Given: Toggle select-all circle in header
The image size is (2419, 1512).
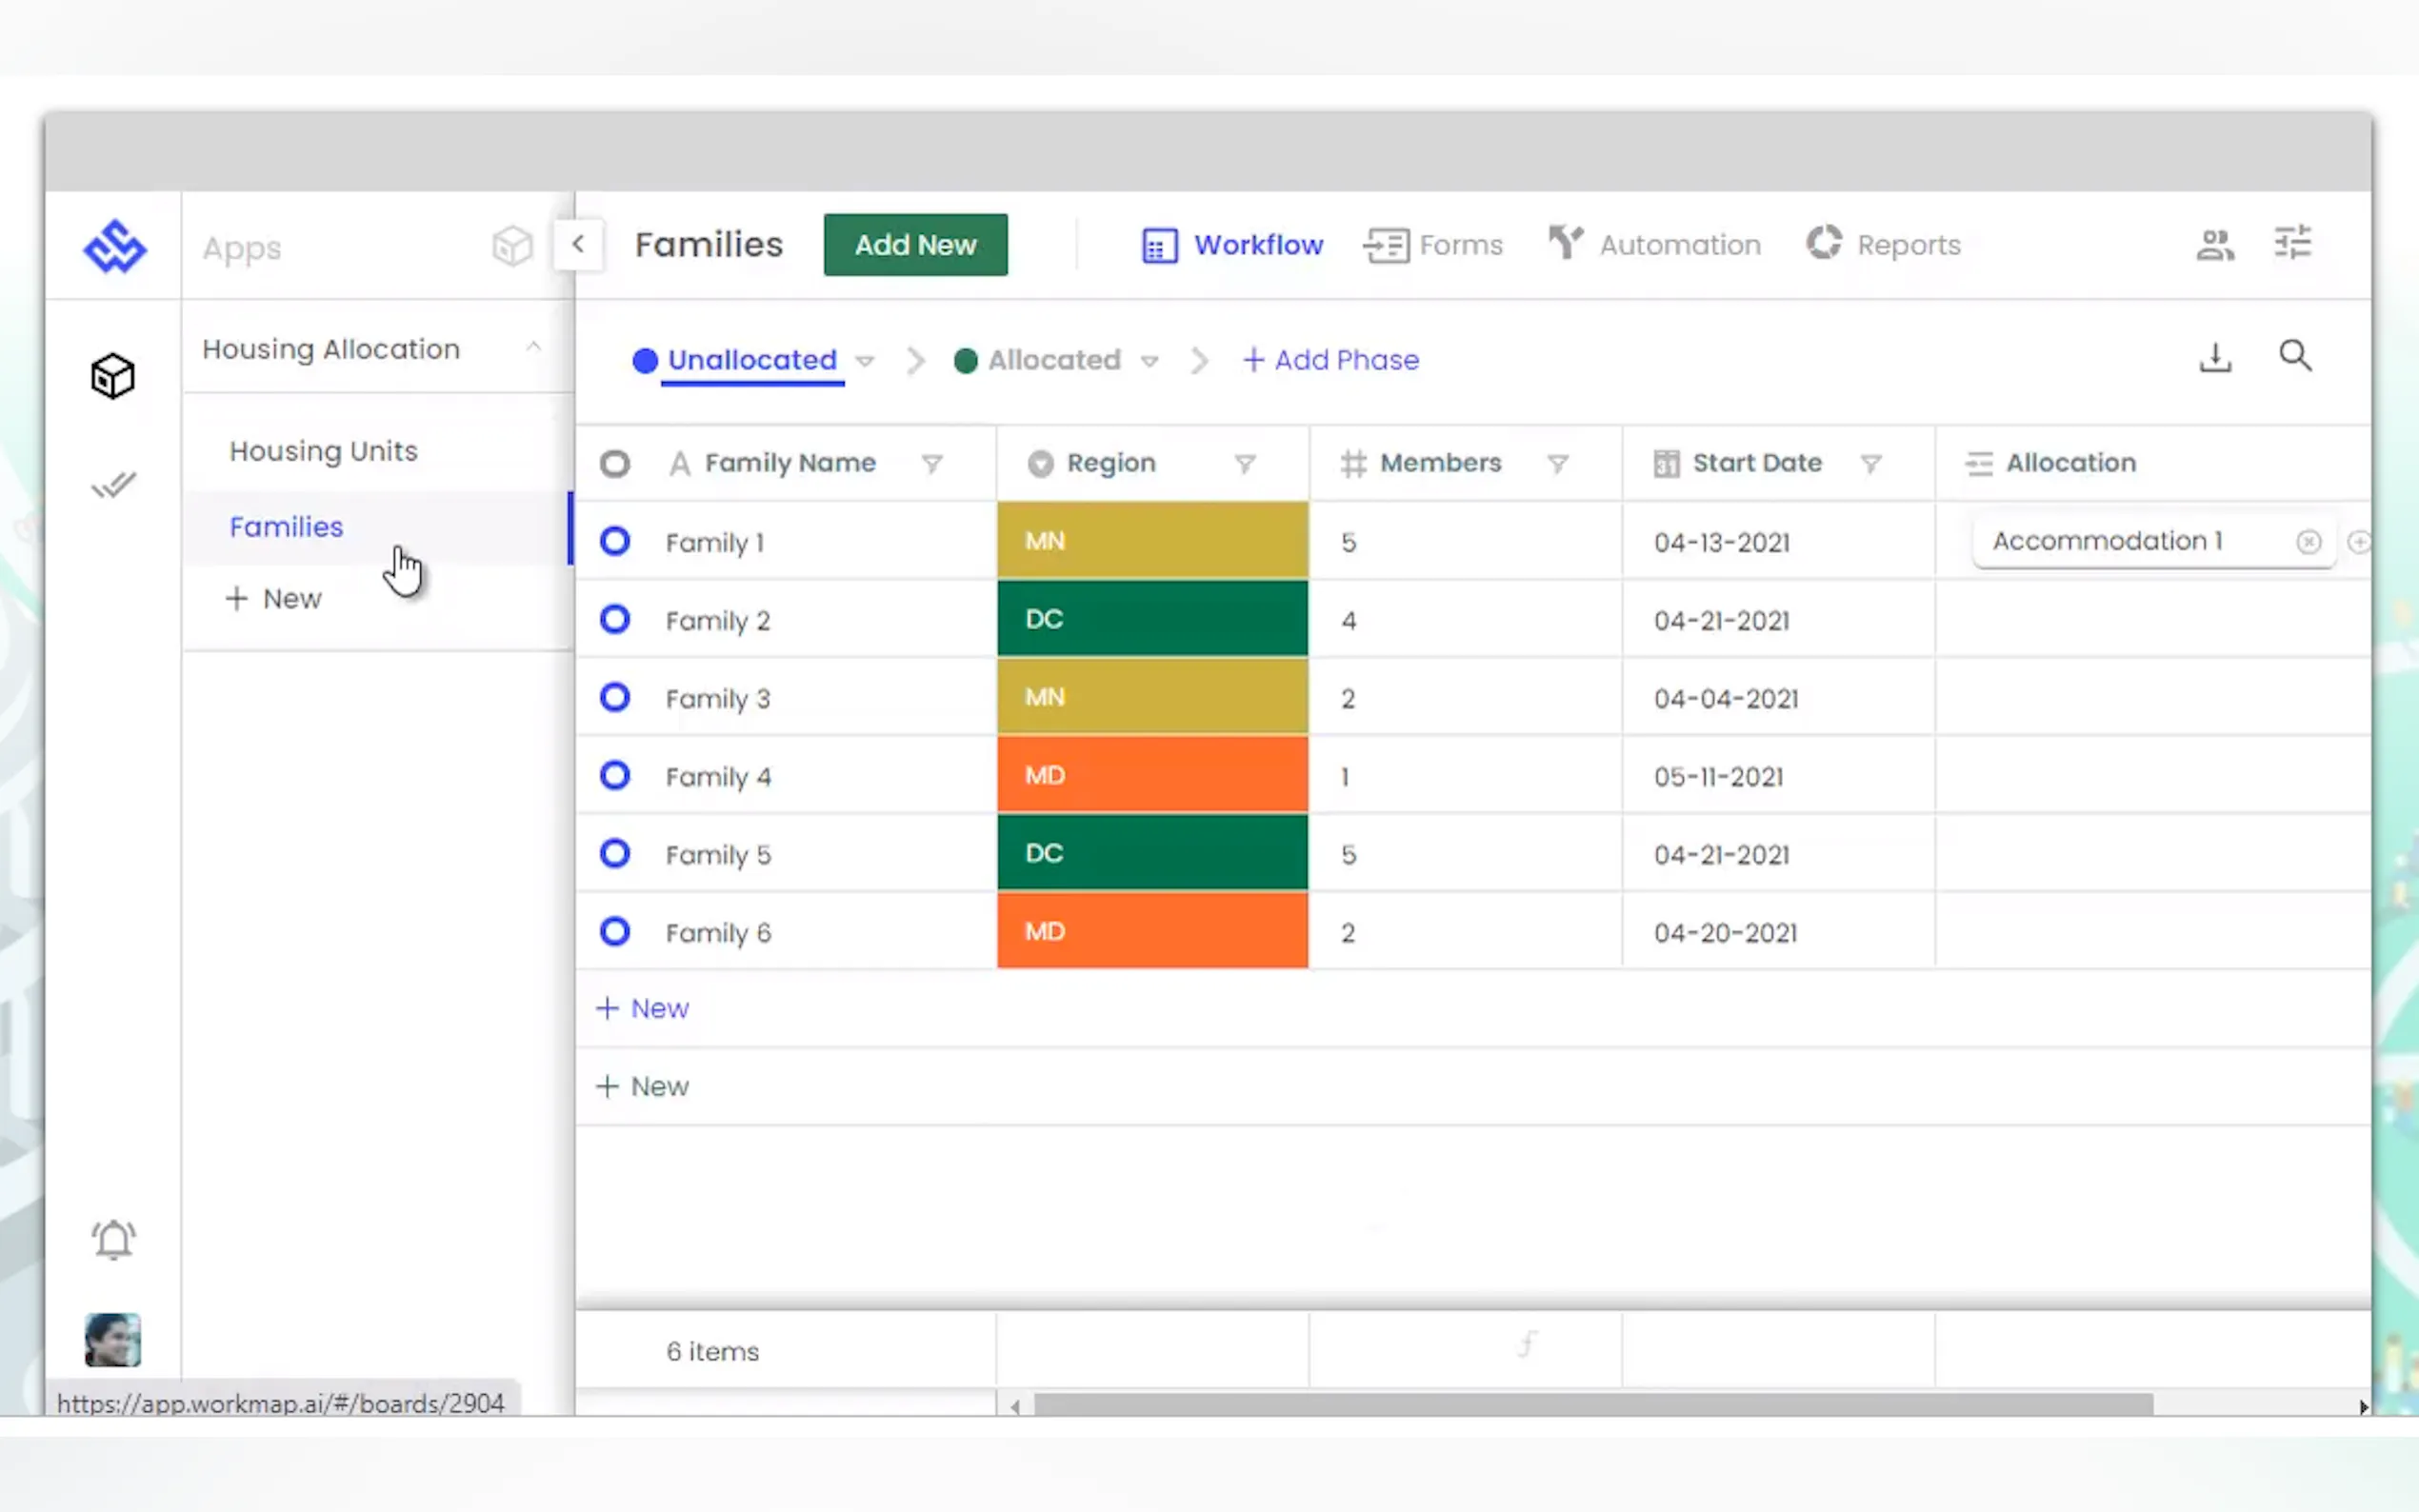Looking at the screenshot, I should (x=615, y=464).
